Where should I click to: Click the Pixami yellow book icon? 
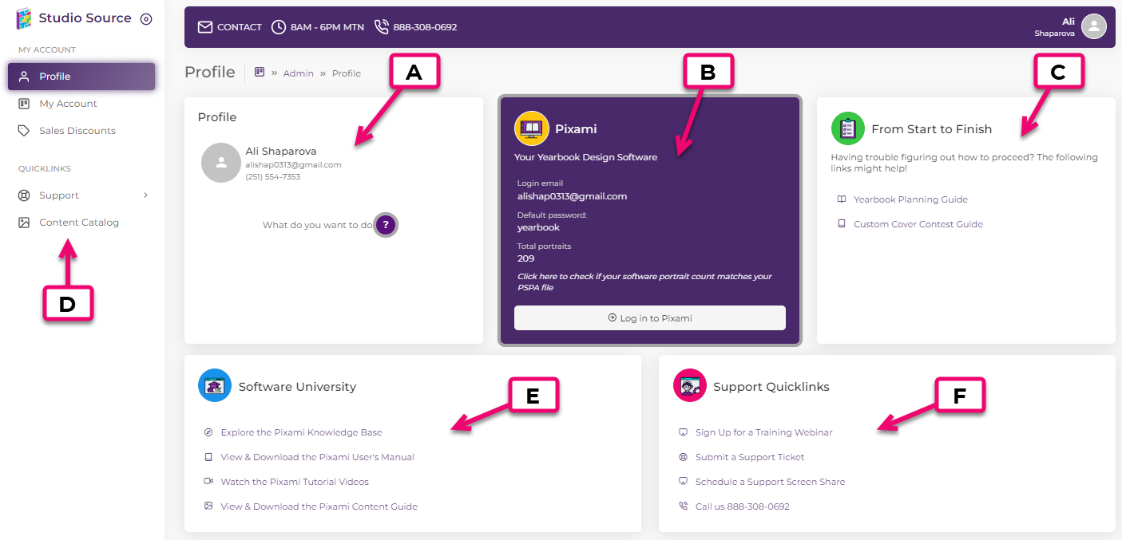(x=531, y=128)
